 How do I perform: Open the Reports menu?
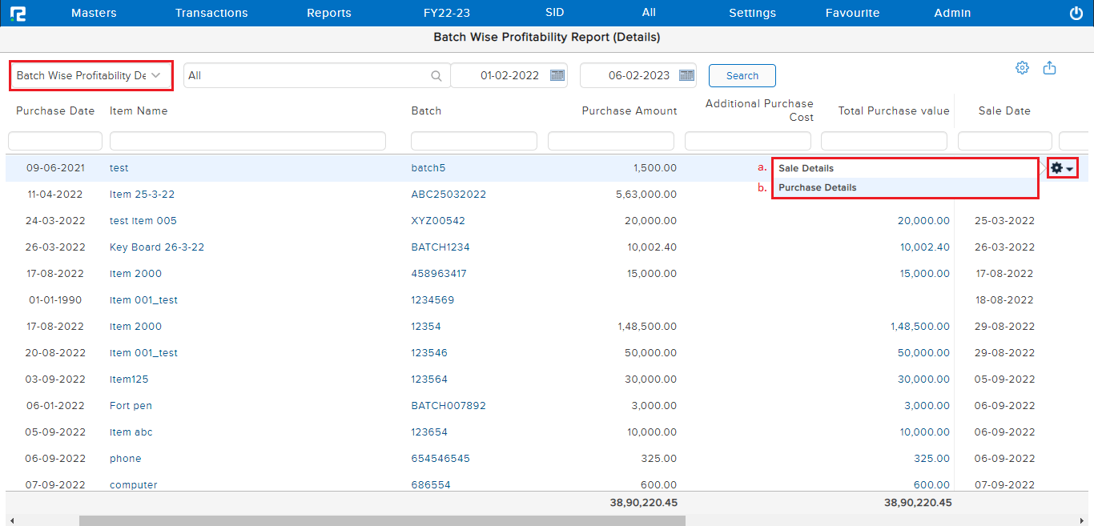pyautogui.click(x=329, y=13)
